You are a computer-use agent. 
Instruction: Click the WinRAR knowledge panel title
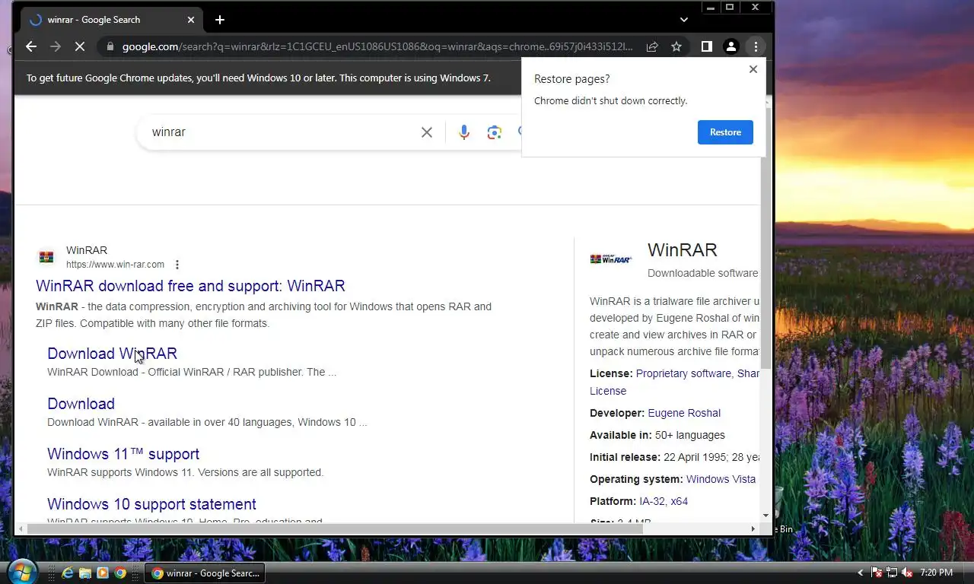coord(683,250)
